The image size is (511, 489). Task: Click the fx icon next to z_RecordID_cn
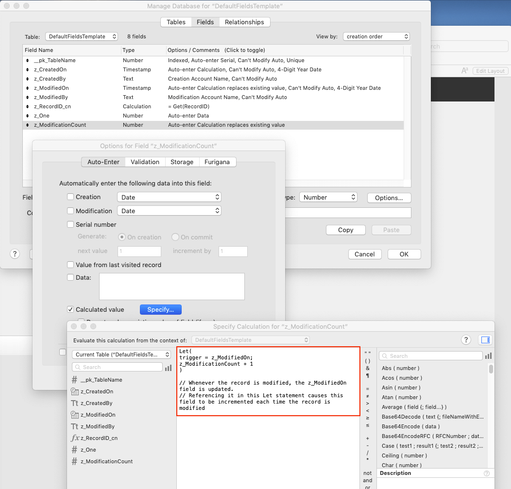pos(75,438)
